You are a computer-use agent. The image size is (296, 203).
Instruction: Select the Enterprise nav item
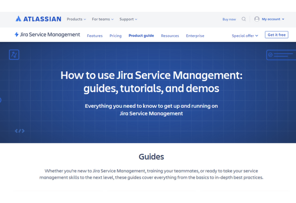click(195, 35)
